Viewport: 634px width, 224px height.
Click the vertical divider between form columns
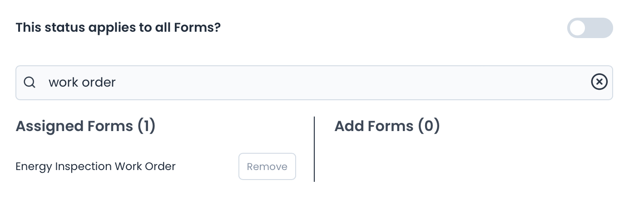click(x=314, y=149)
